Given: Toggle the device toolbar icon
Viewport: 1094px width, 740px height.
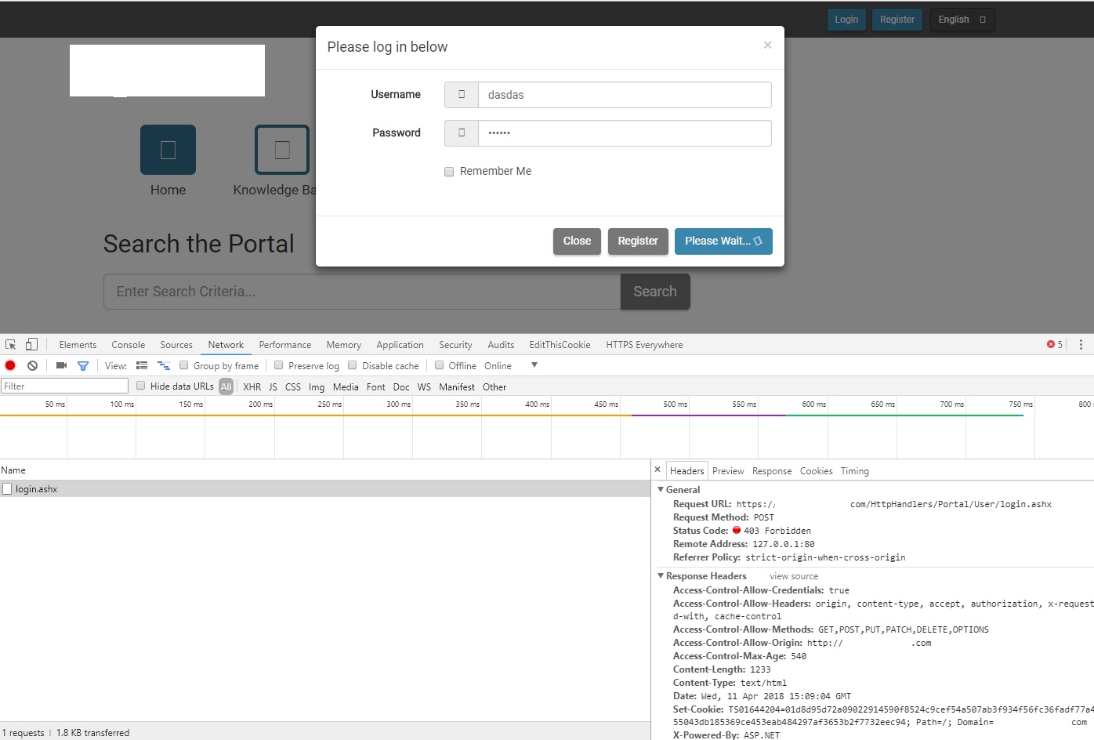Looking at the screenshot, I should click(31, 345).
